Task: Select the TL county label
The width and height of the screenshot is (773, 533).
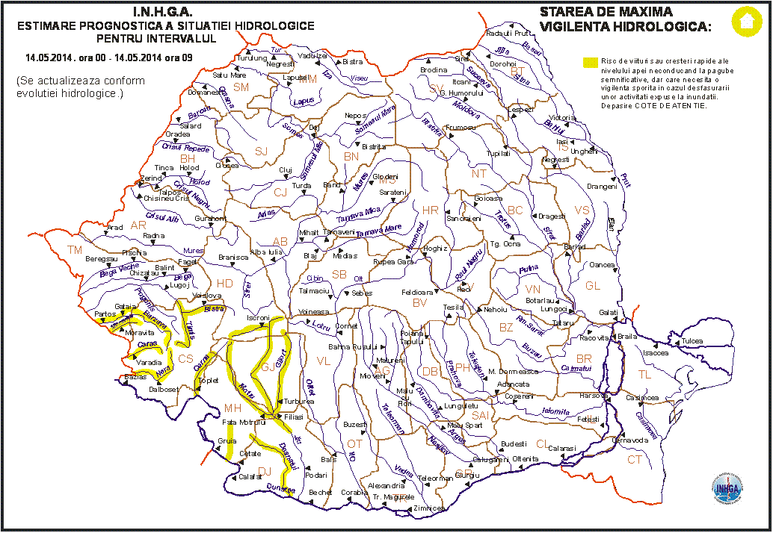Action: (644, 375)
